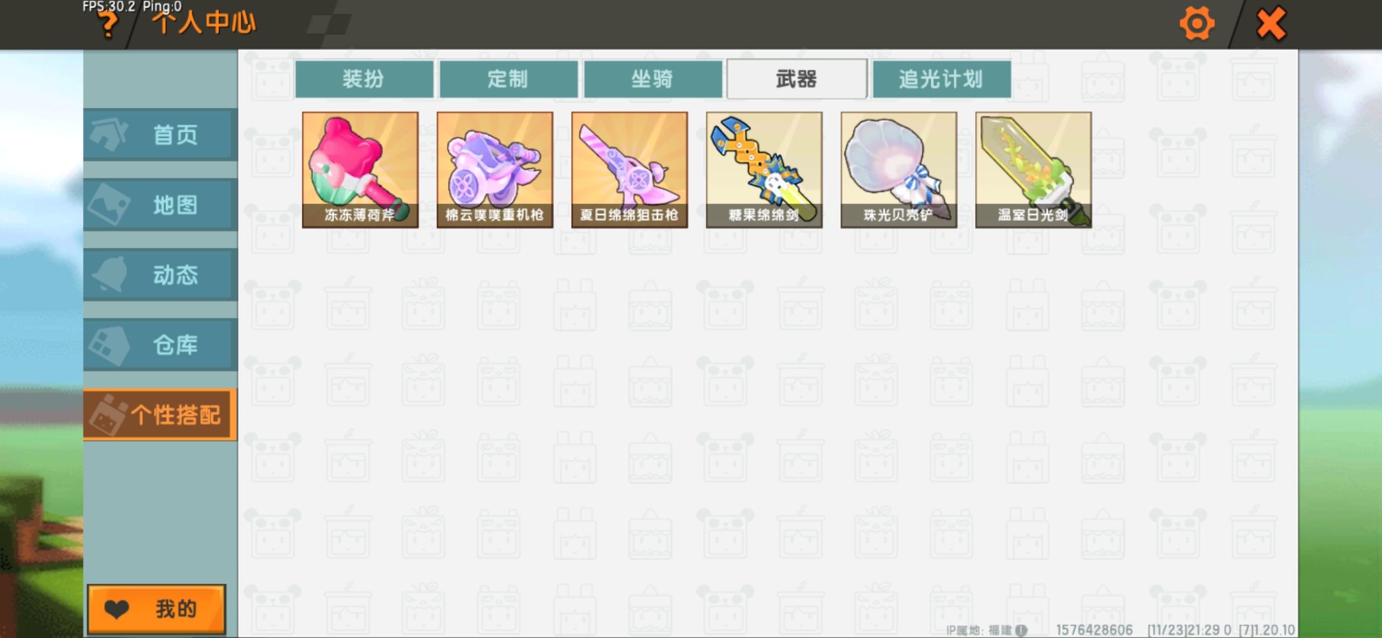This screenshot has height=638, width=1382.
Task: Select 个性搭配 in the sidebar
Action: (160, 415)
